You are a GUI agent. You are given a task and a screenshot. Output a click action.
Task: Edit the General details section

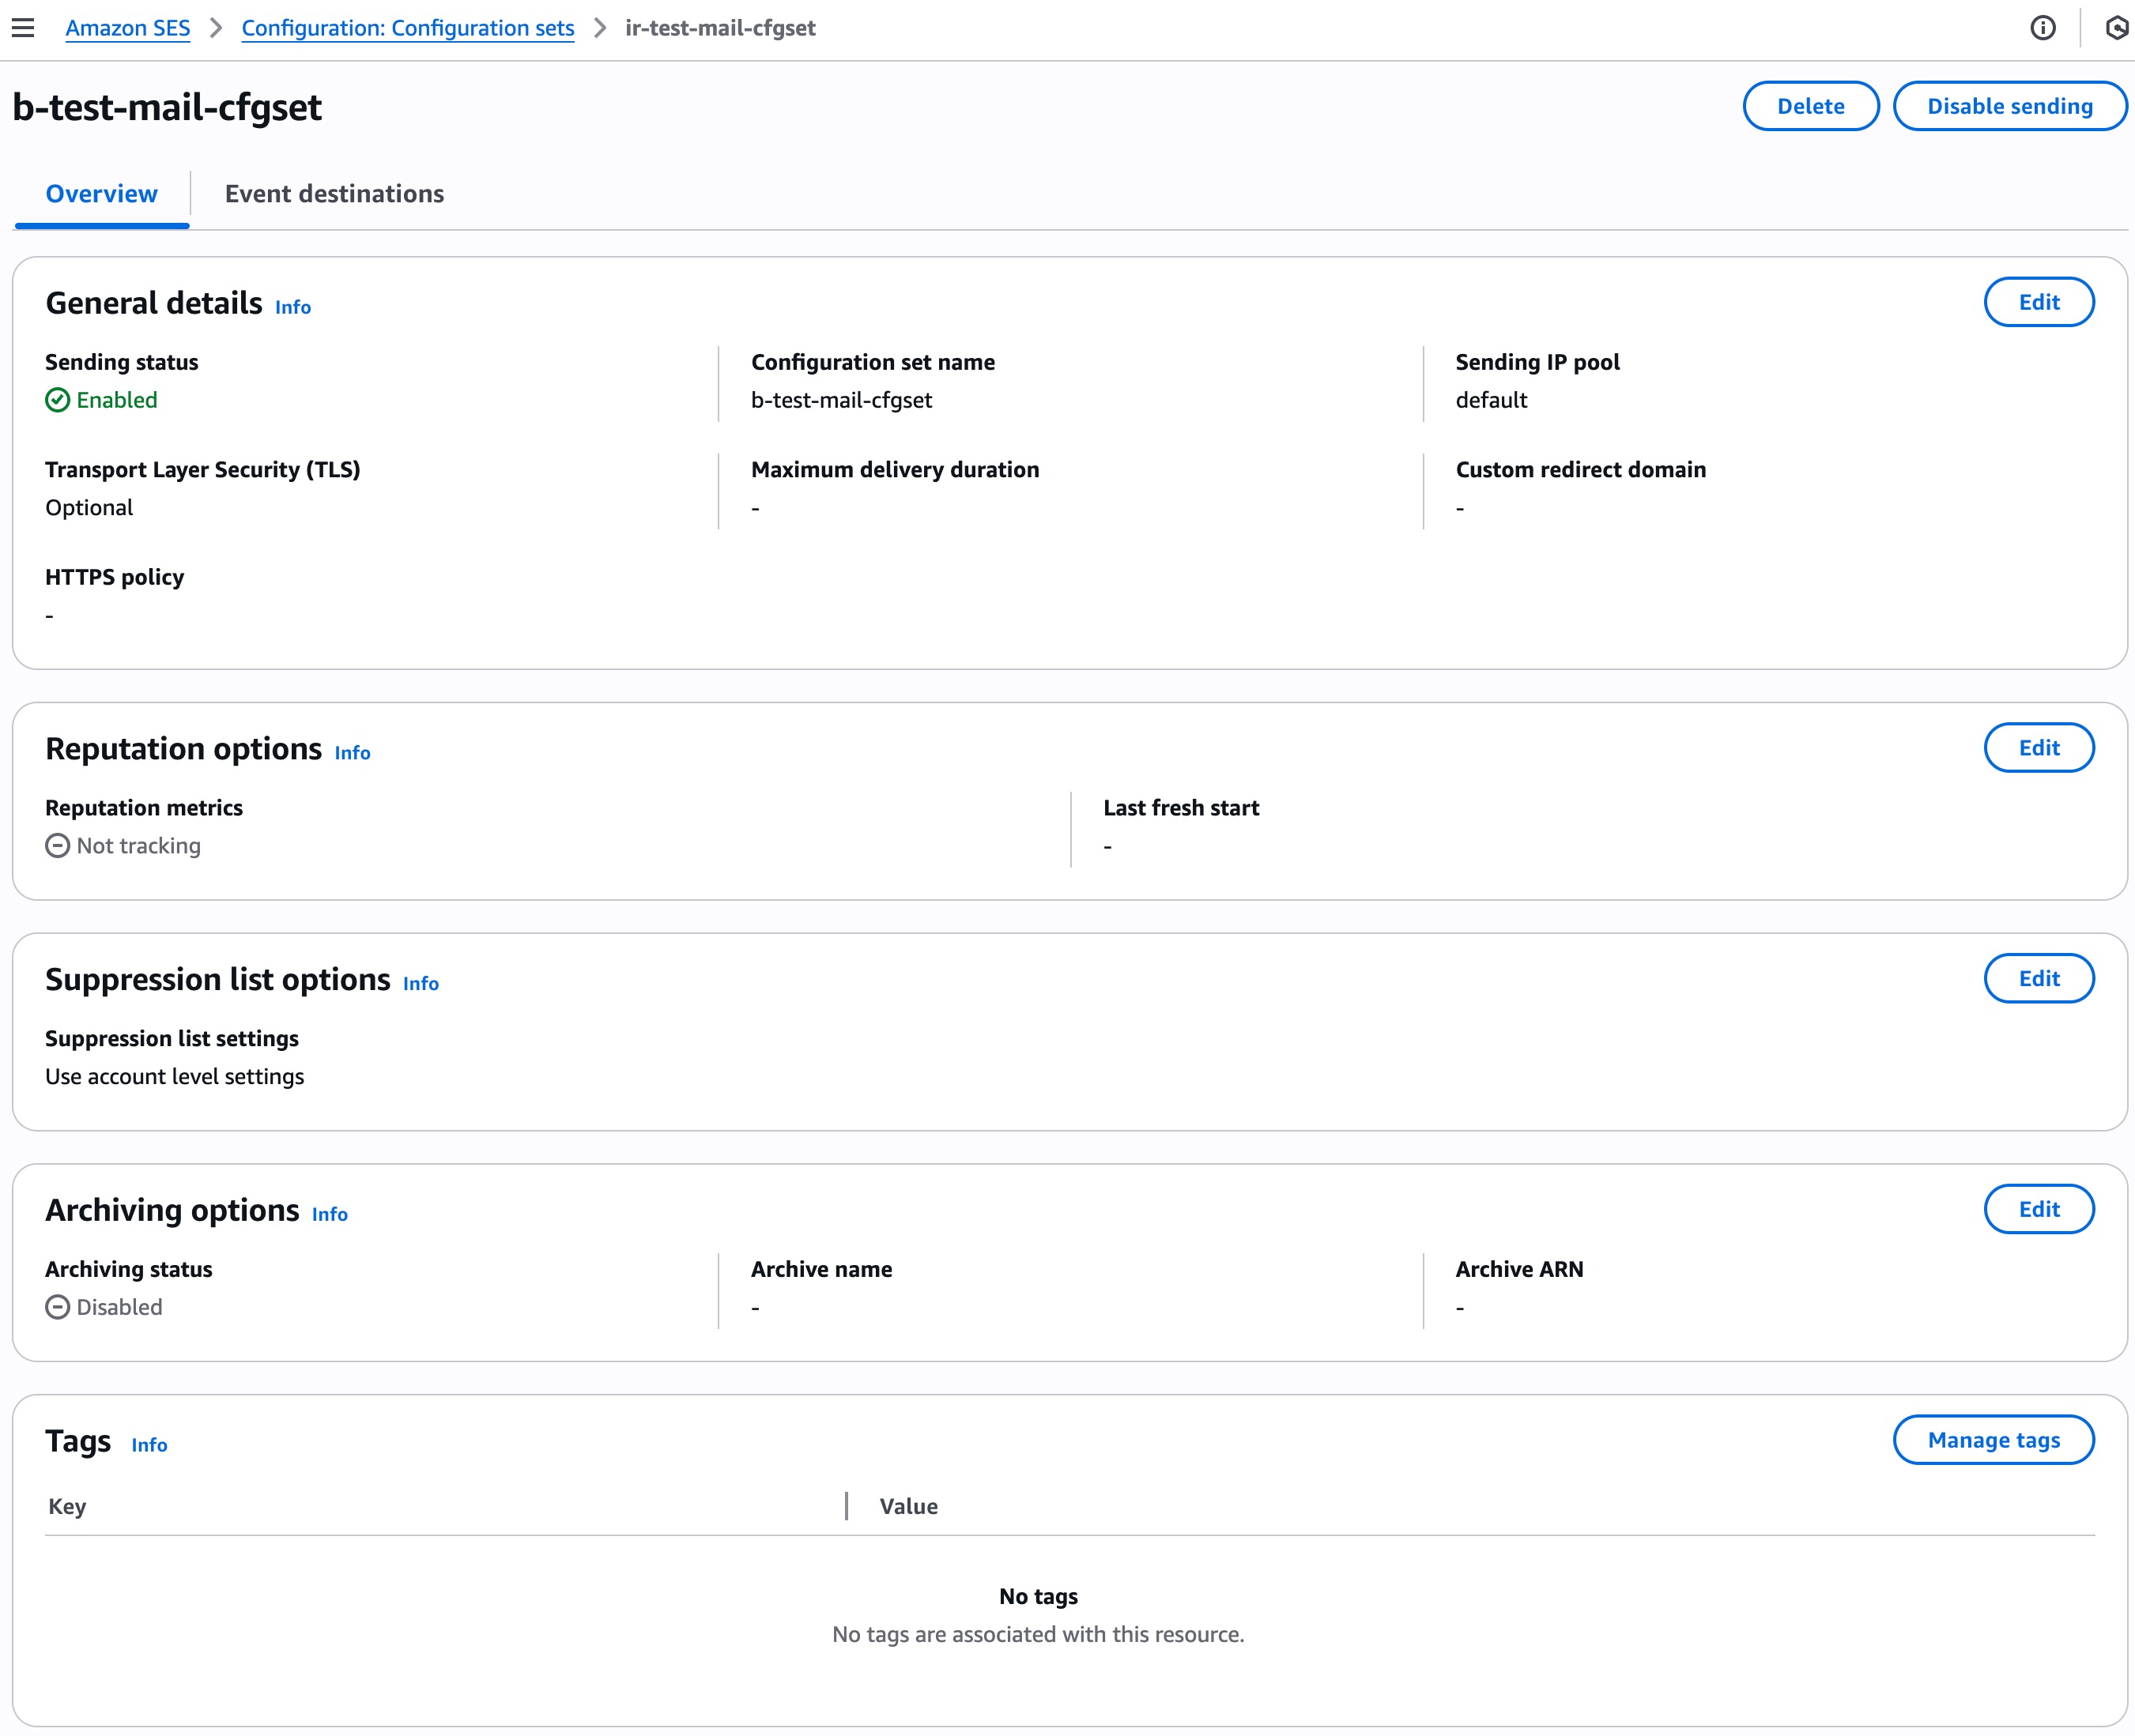2038,302
